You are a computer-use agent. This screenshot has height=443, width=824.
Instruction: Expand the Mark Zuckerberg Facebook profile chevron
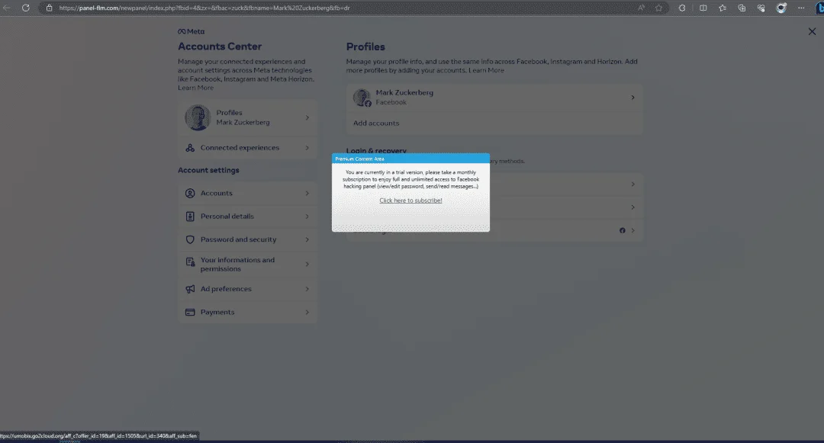(632, 97)
